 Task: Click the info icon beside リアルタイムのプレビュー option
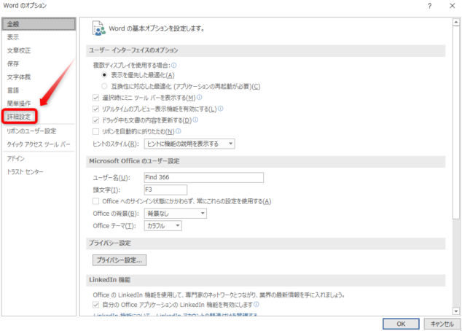point(220,109)
